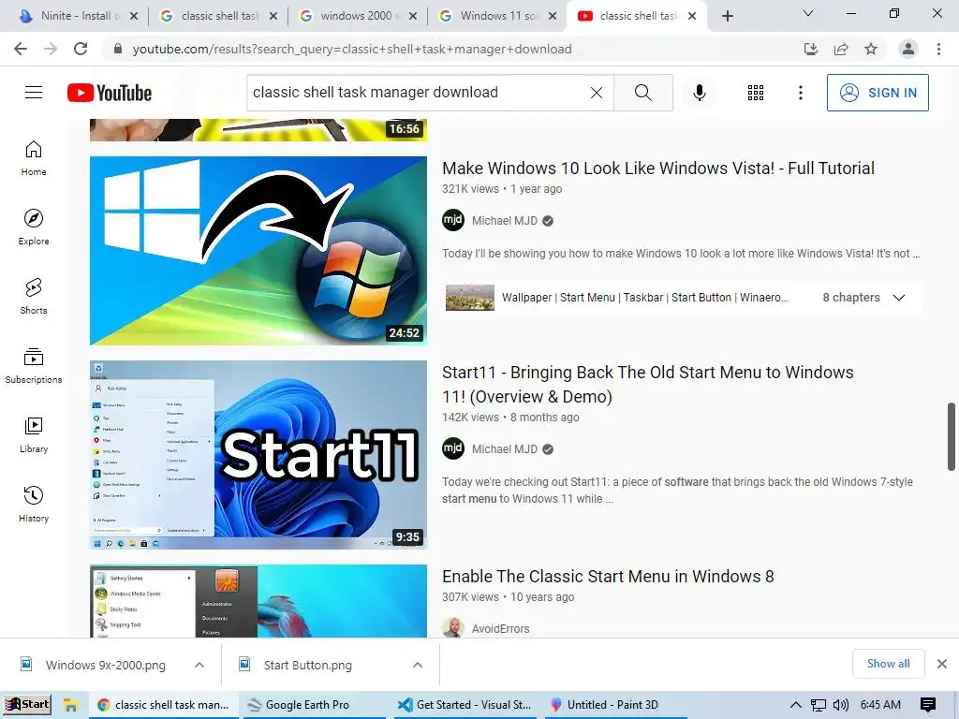Open the Chrome profile avatar

click(908, 49)
